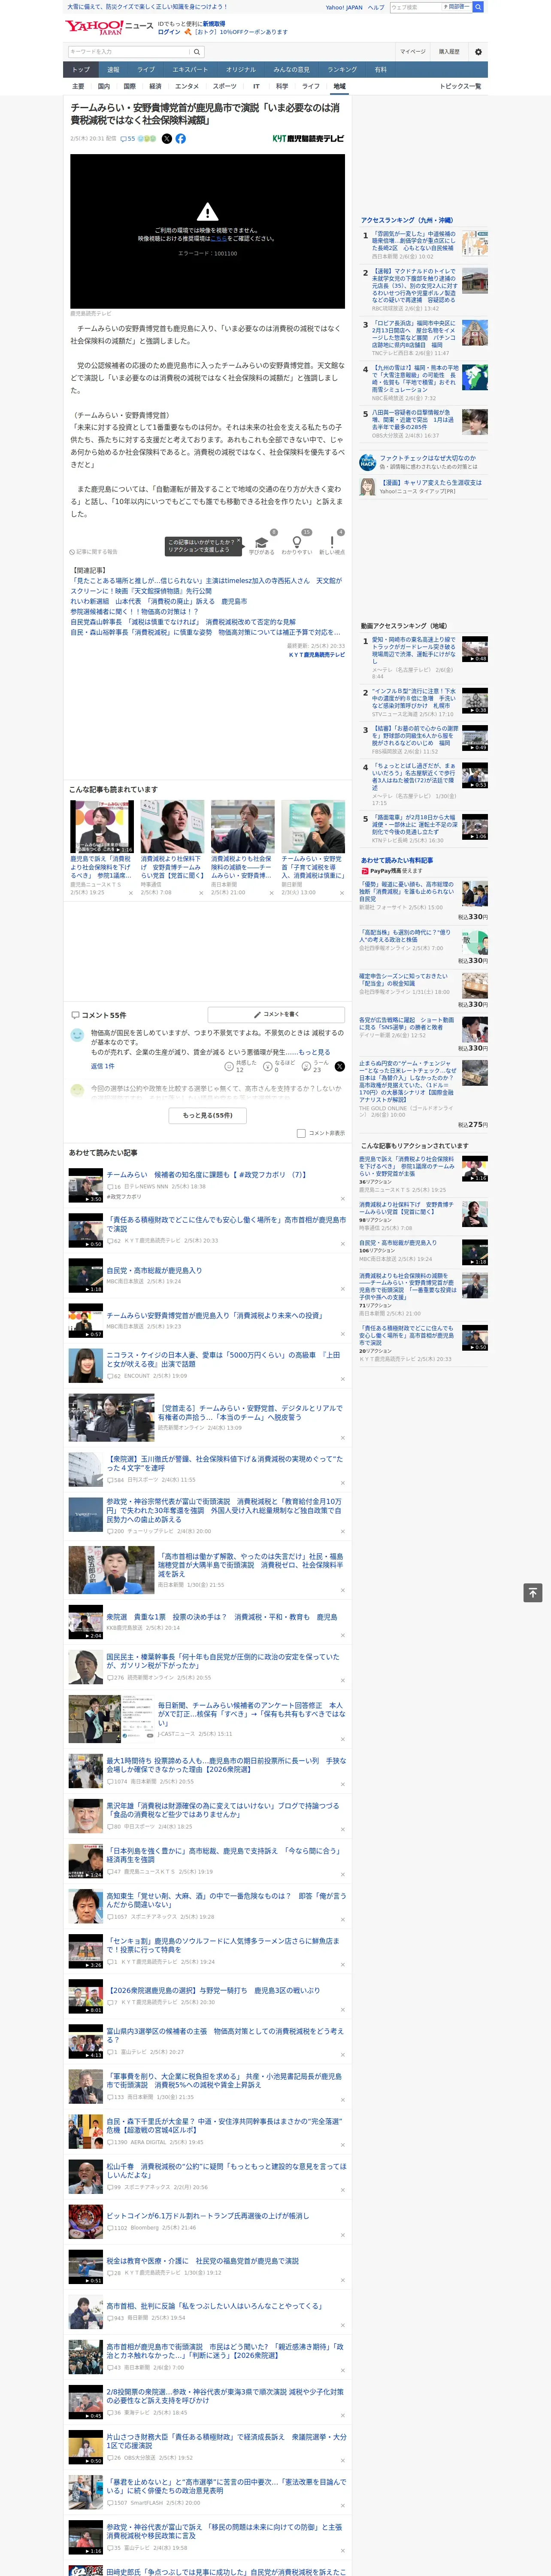551x2576 pixels.
Task: Click the ログイン link
Action: [169, 32]
